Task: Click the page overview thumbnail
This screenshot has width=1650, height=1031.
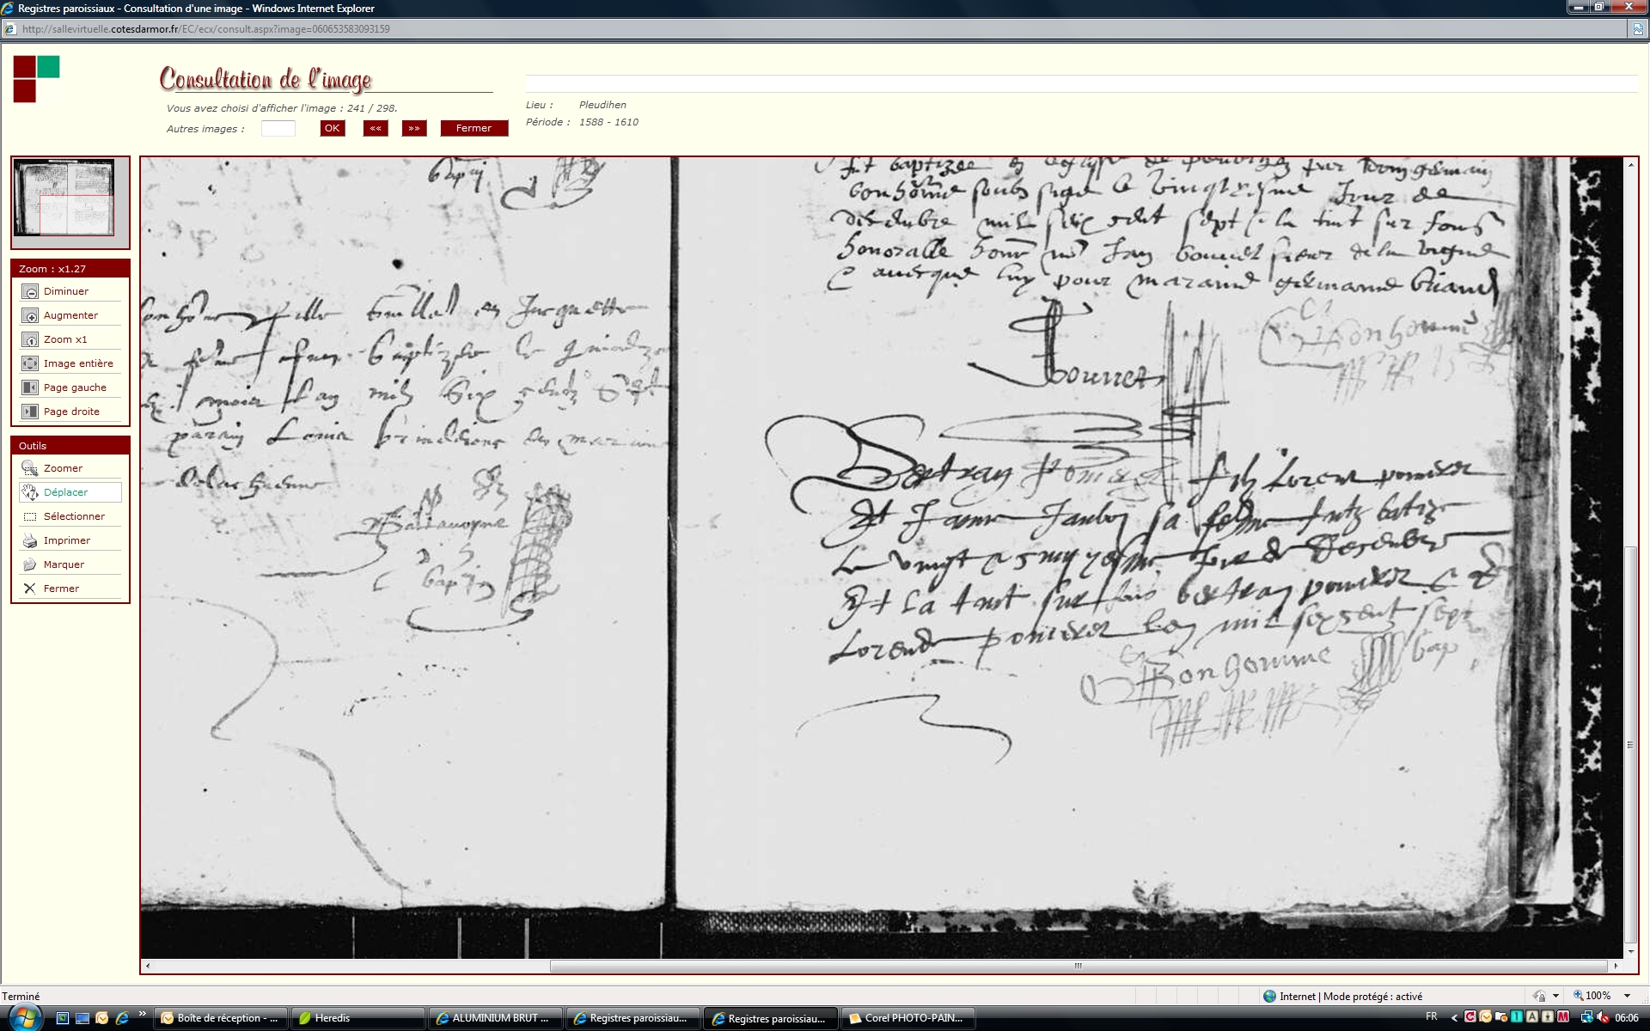Action: 64,198
